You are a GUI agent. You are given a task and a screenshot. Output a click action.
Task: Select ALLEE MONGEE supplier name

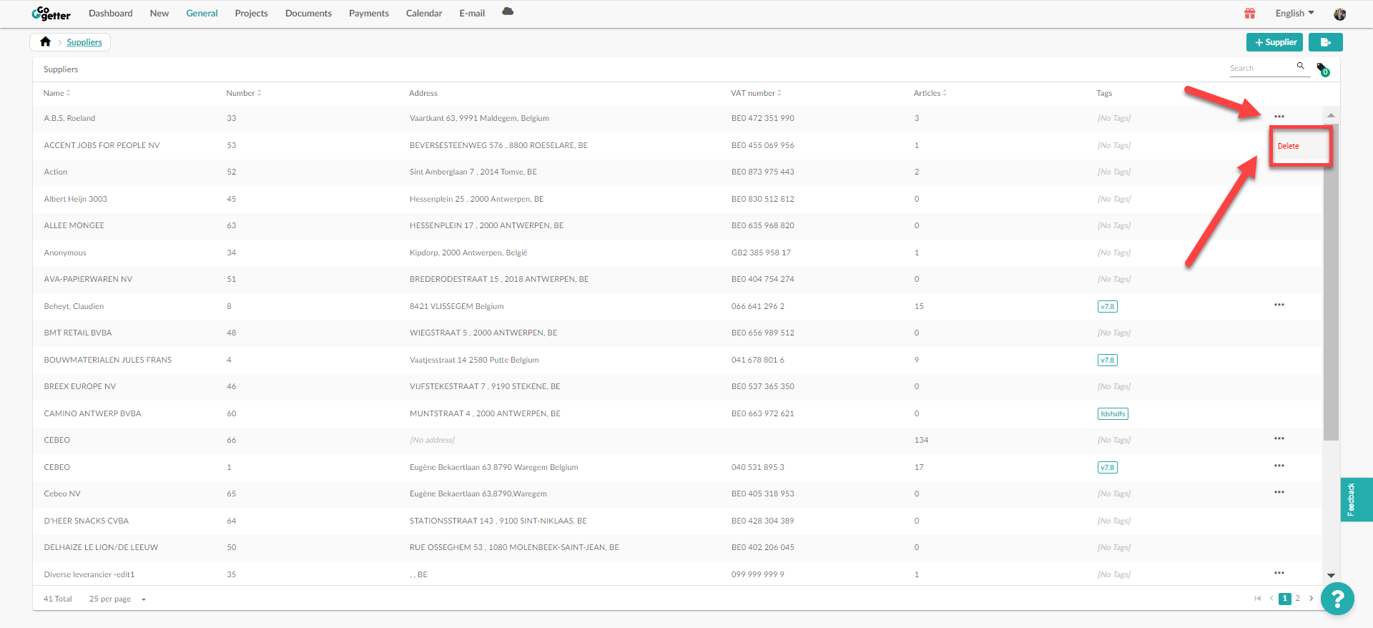74,225
